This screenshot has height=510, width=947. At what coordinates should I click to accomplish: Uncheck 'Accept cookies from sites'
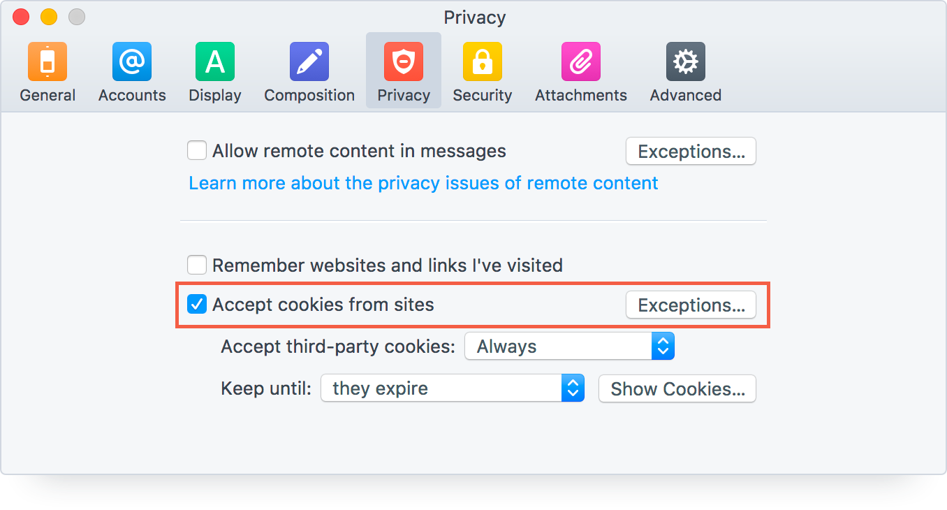(196, 305)
